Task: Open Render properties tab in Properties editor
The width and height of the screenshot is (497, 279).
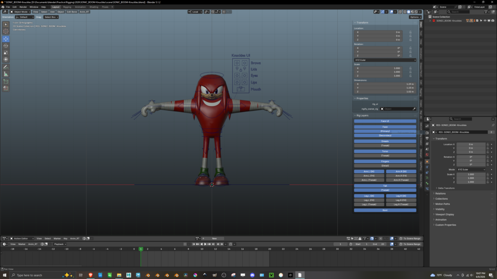Action: click(x=427, y=133)
